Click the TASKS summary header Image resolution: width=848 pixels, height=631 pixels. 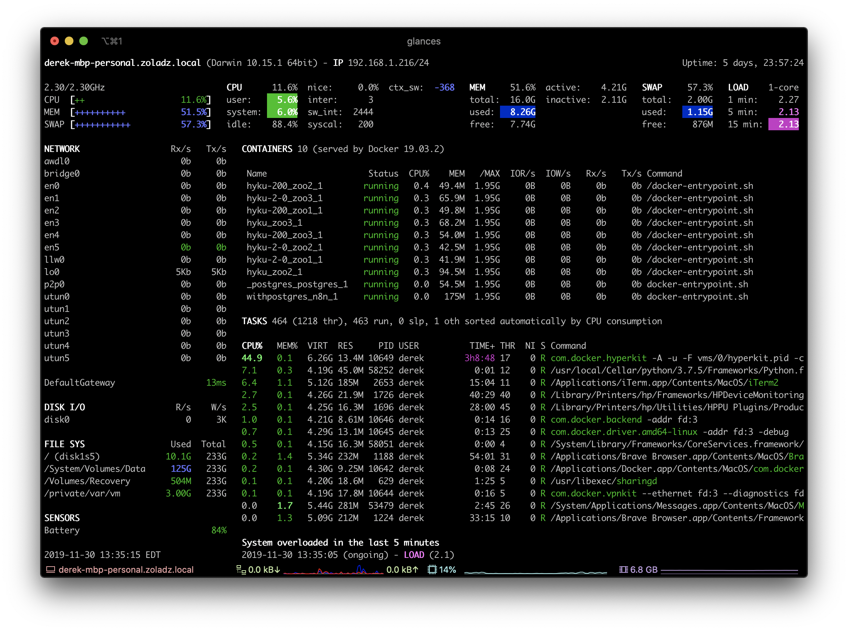tap(452, 321)
